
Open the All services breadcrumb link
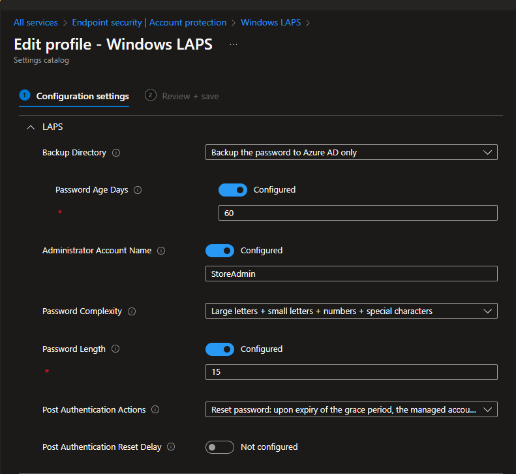tap(35, 22)
